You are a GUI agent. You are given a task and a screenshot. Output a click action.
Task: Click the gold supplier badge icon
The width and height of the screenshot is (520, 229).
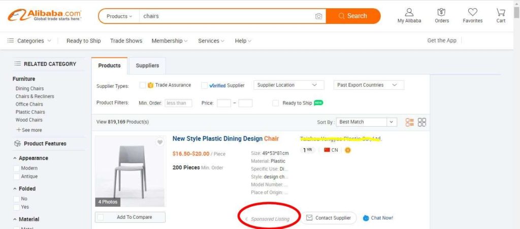(348, 150)
